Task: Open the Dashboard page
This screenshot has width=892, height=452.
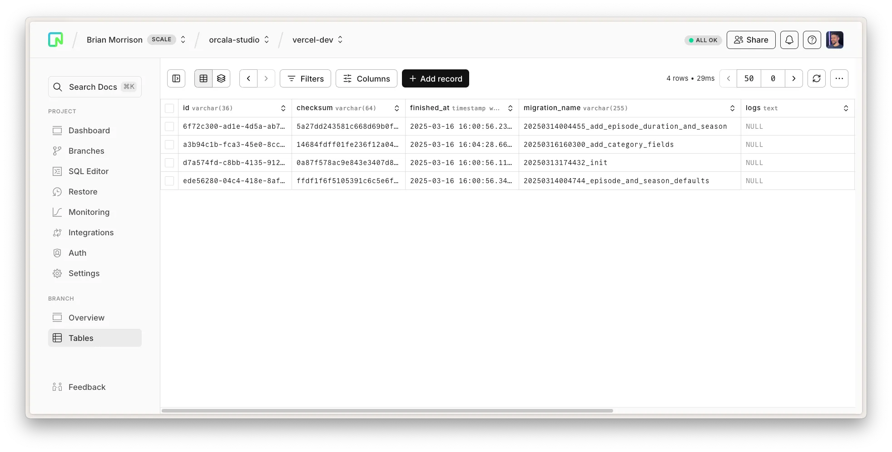Action: click(95, 131)
